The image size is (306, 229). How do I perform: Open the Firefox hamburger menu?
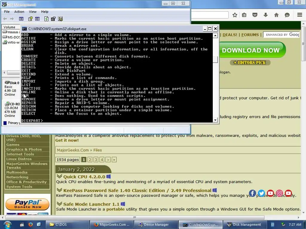click(x=300, y=15)
